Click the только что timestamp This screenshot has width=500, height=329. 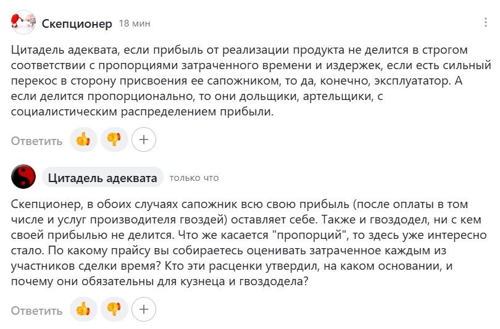[x=194, y=178]
